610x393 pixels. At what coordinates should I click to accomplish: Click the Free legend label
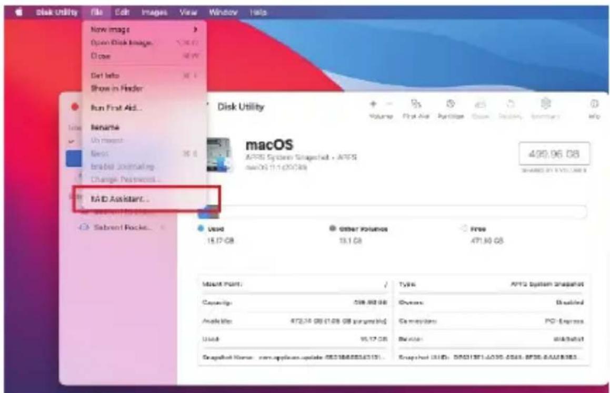478,229
